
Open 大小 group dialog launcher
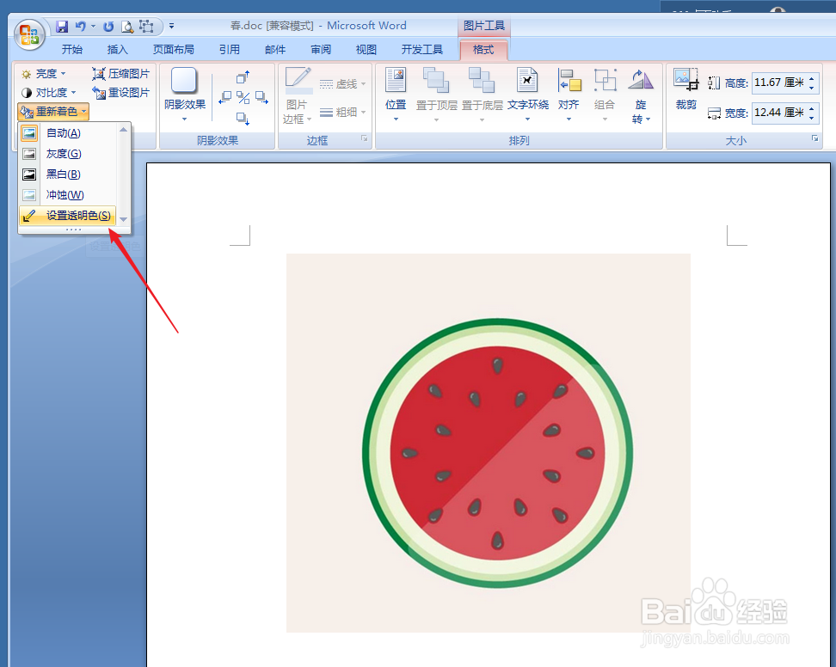coord(814,138)
